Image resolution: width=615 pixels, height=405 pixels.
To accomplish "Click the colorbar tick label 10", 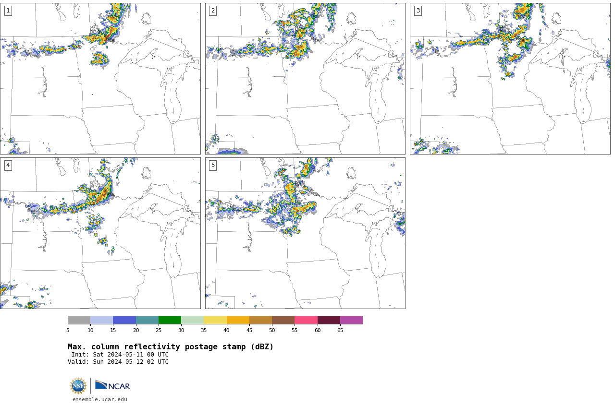I will click(90, 330).
